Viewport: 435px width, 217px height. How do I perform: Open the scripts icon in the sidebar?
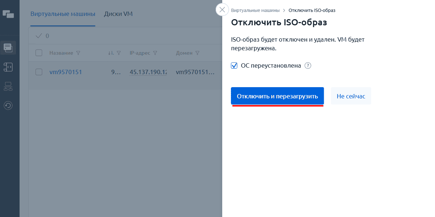pos(8,67)
